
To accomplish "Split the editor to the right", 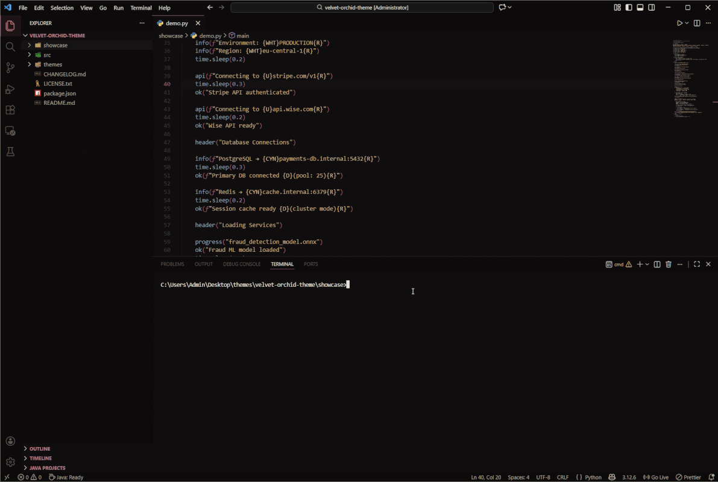I will point(697,23).
